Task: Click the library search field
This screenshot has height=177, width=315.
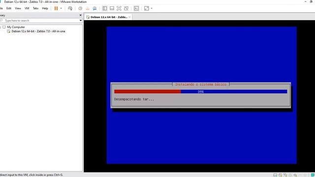Action: coord(41,21)
